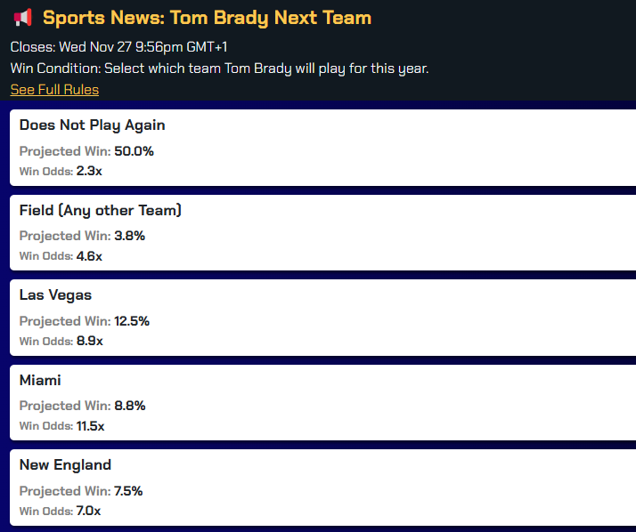Click the Sports News: Tom Brady Next Team title
This screenshot has height=532, width=636.
(x=207, y=18)
